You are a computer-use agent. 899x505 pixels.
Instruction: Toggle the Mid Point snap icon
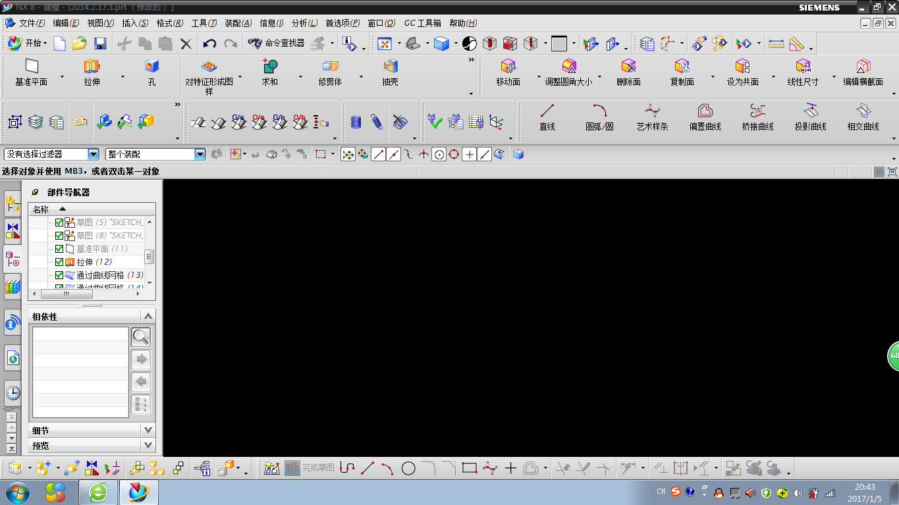[x=393, y=154]
